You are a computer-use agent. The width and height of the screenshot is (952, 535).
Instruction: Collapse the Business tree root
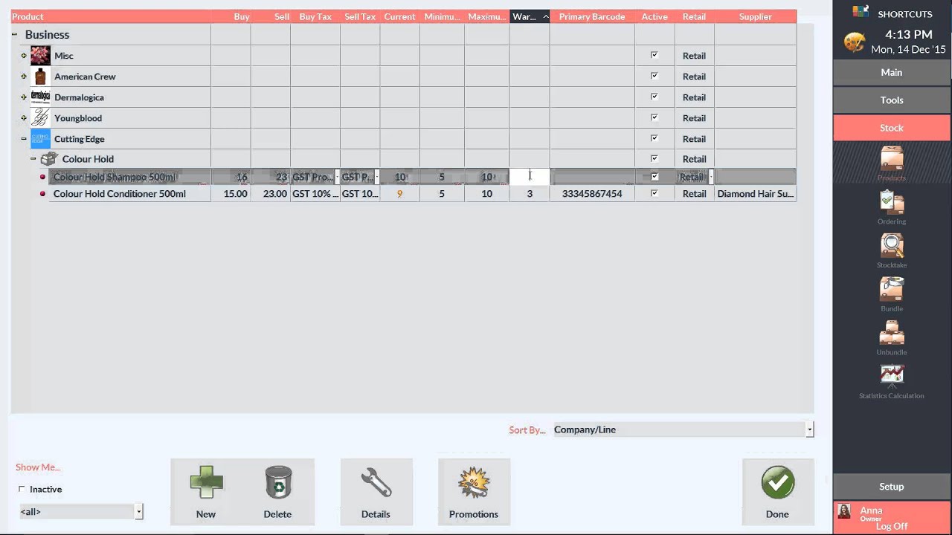click(14, 35)
